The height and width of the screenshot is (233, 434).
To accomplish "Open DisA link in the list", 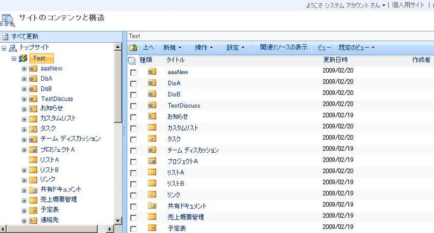I will coord(174,83).
